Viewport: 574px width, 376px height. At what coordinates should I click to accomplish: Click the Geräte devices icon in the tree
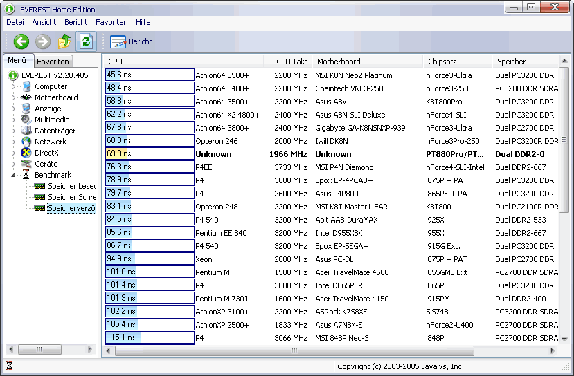pyautogui.click(x=26, y=164)
